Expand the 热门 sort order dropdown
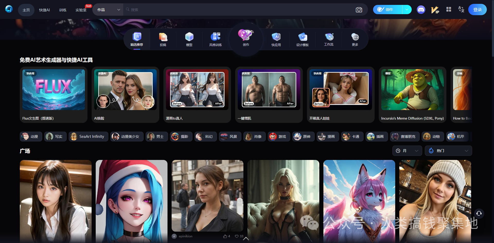This screenshot has height=243, width=494. point(448,151)
